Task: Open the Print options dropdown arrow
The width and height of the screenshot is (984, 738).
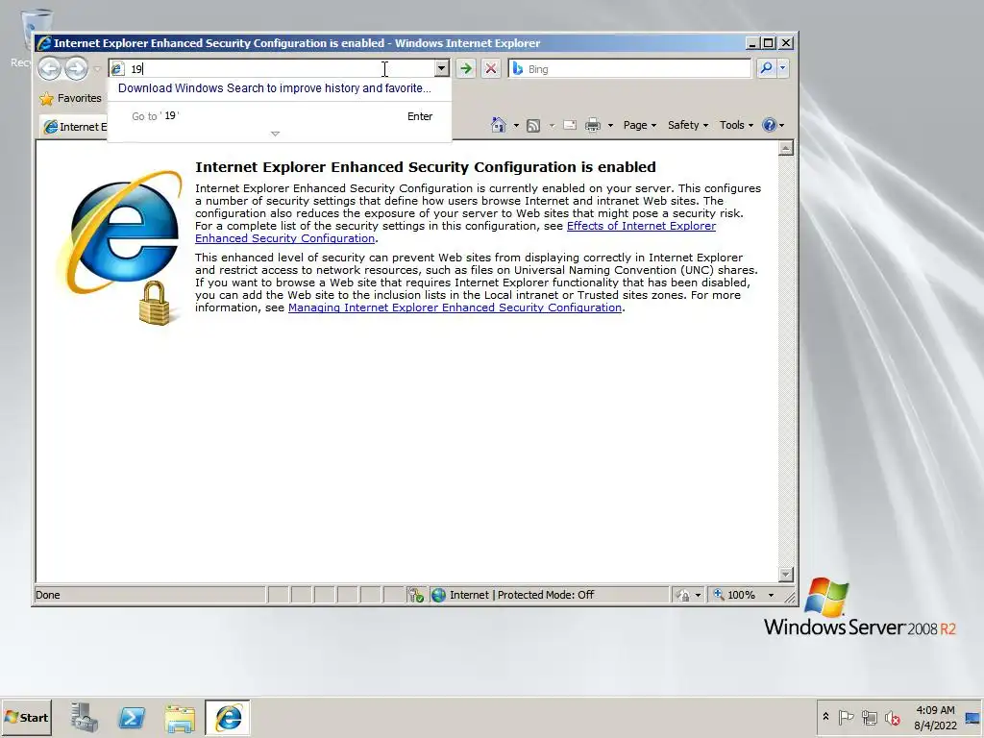Action: 610,126
